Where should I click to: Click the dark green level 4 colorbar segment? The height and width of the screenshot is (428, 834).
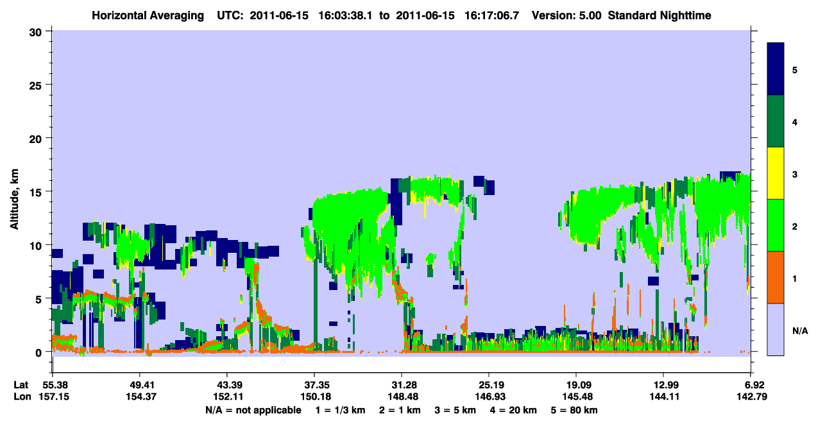coord(776,121)
